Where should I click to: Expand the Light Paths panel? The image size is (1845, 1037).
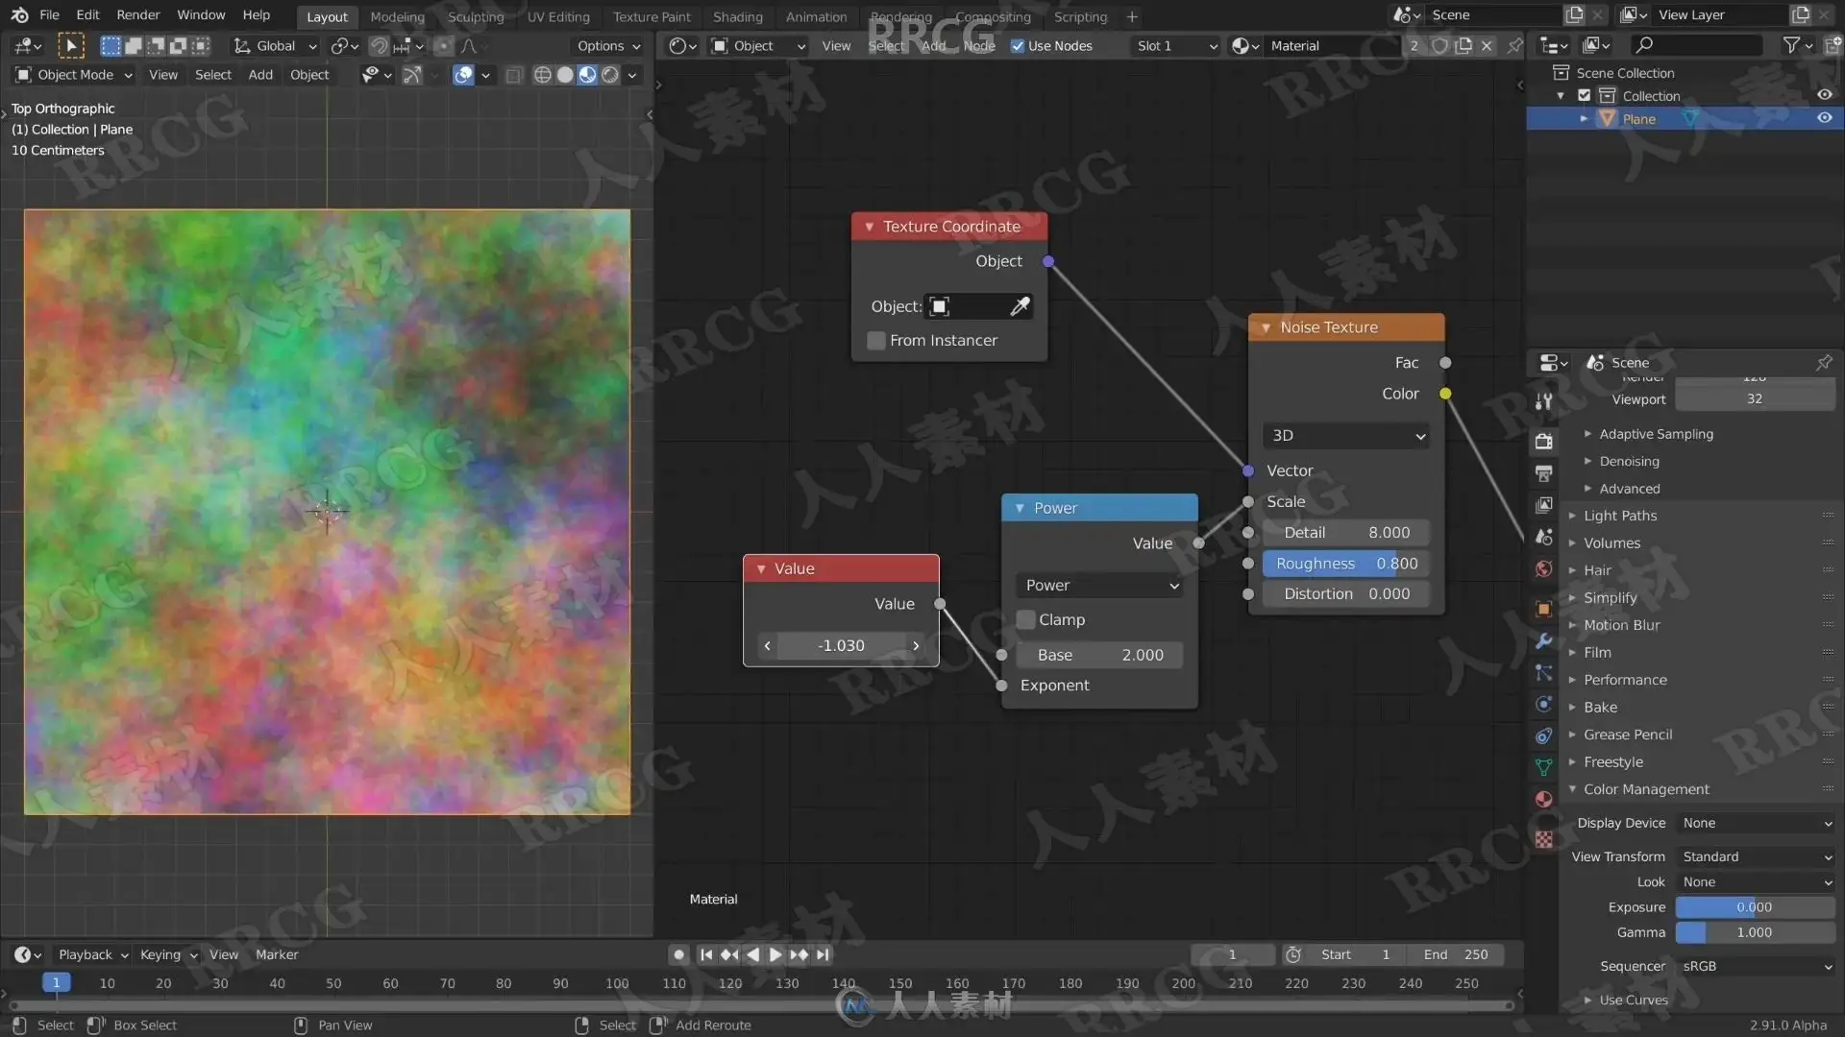[x=1620, y=516]
